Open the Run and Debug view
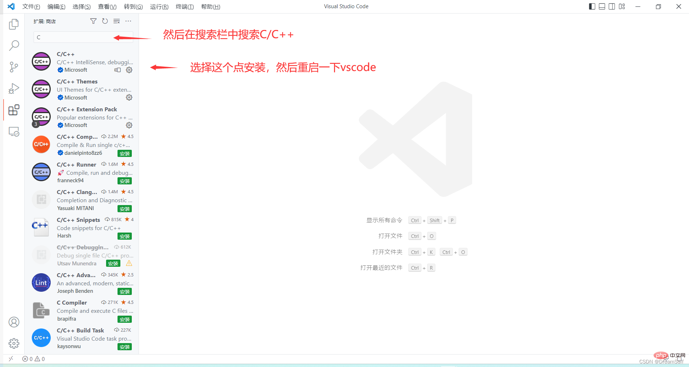 pyautogui.click(x=14, y=88)
